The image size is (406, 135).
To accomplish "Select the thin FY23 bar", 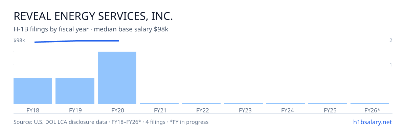I will coord(243,104).
